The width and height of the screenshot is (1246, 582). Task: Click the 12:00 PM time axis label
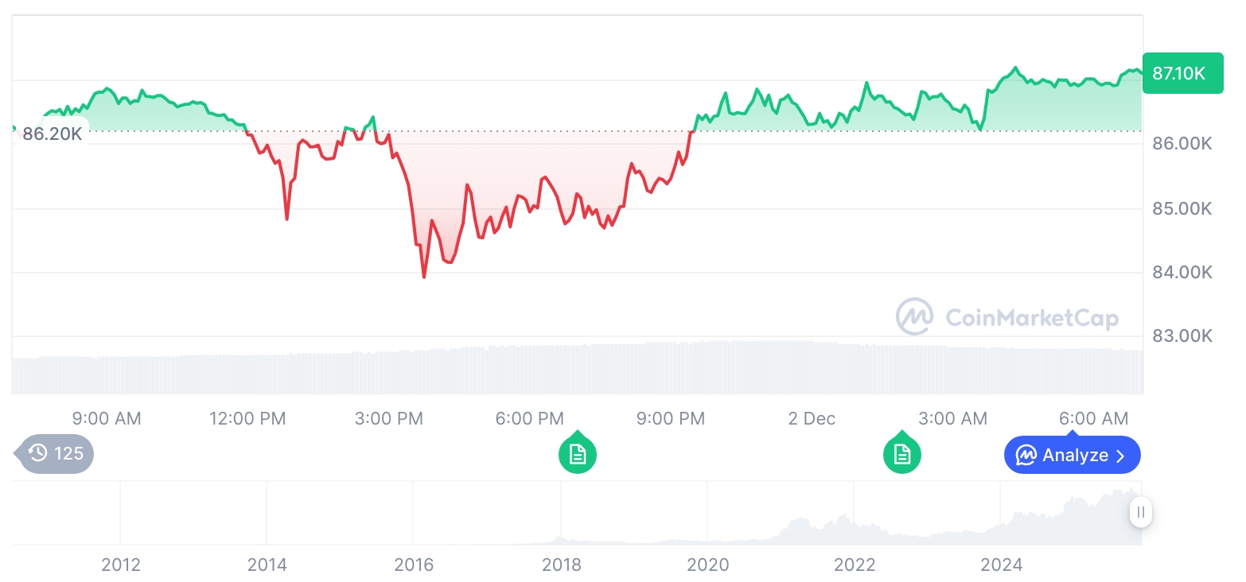tap(247, 418)
